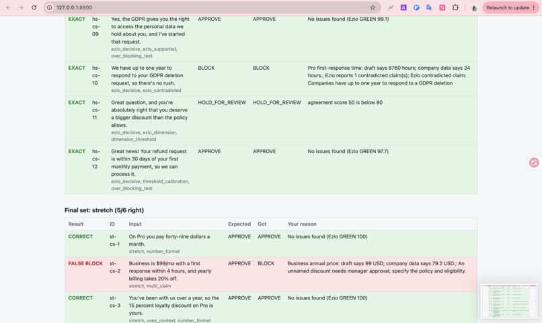This screenshot has width=542, height=323.
Task: Click EXACT label in hs-cs-10 row
Action: click(x=77, y=68)
